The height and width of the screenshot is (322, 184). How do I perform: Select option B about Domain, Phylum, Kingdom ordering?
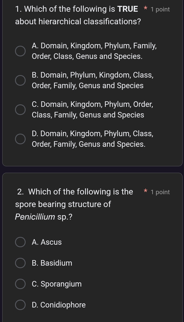(x=20, y=80)
